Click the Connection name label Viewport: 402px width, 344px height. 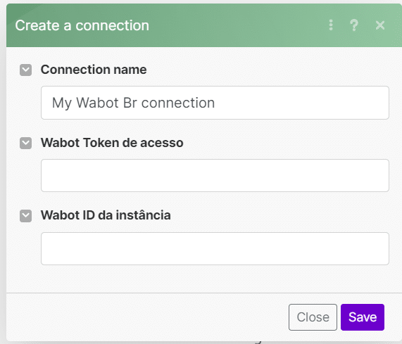pyautogui.click(x=94, y=70)
